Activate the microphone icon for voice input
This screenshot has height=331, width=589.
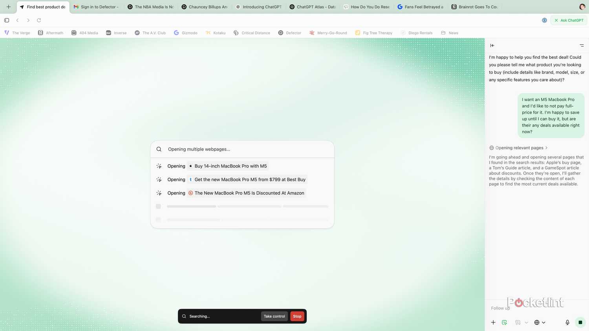coord(567,322)
